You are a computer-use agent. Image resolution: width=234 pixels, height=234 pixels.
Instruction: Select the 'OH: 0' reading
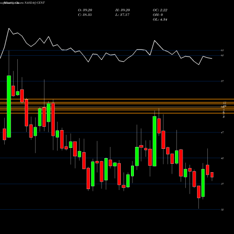[x=158, y=15]
